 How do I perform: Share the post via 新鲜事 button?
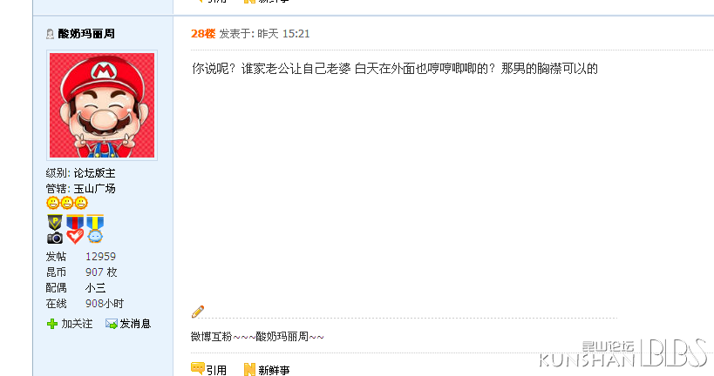274,370
